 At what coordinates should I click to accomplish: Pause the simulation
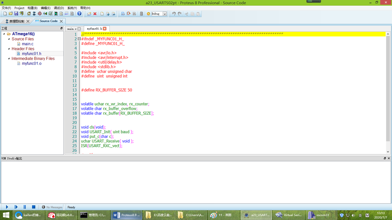tap(24, 207)
